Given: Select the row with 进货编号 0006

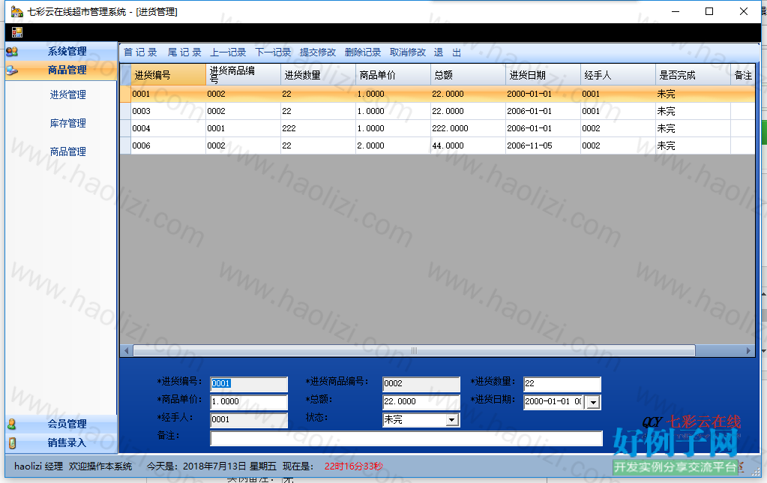Looking at the screenshot, I should coord(438,145).
